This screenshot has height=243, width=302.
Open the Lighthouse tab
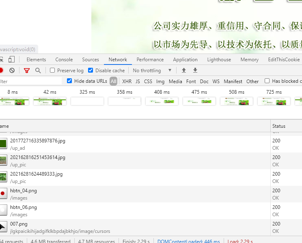pyautogui.click(x=219, y=60)
